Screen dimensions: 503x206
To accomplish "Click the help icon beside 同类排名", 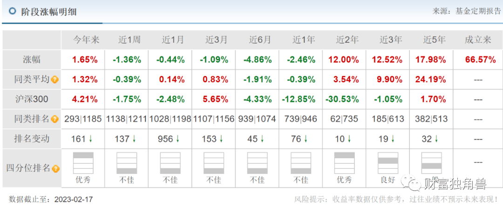I will click(55, 120).
